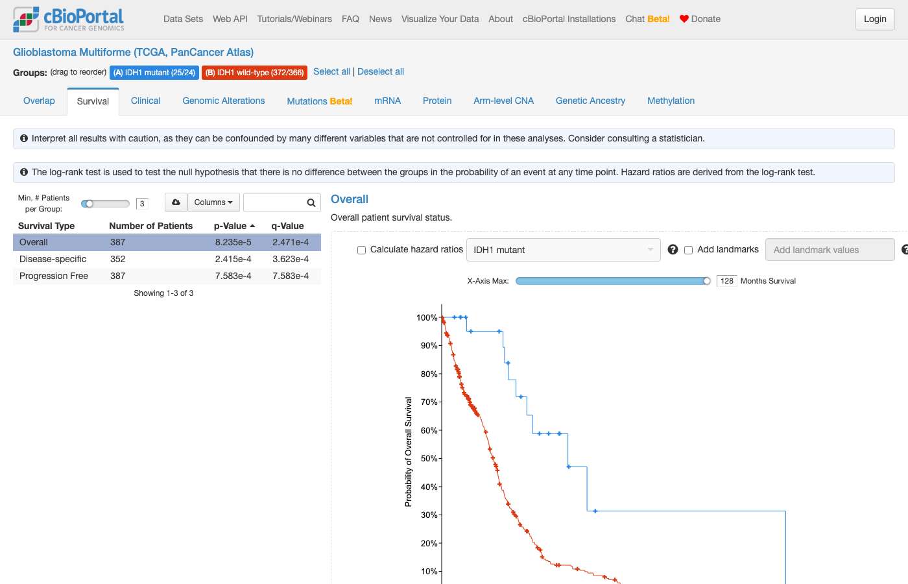Select the Disease-specific survival row
The width and height of the screenshot is (908, 584).
(167, 259)
